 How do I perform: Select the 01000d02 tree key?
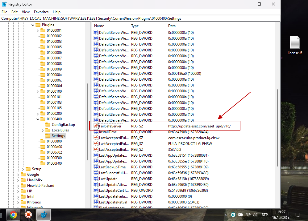pos(54,152)
